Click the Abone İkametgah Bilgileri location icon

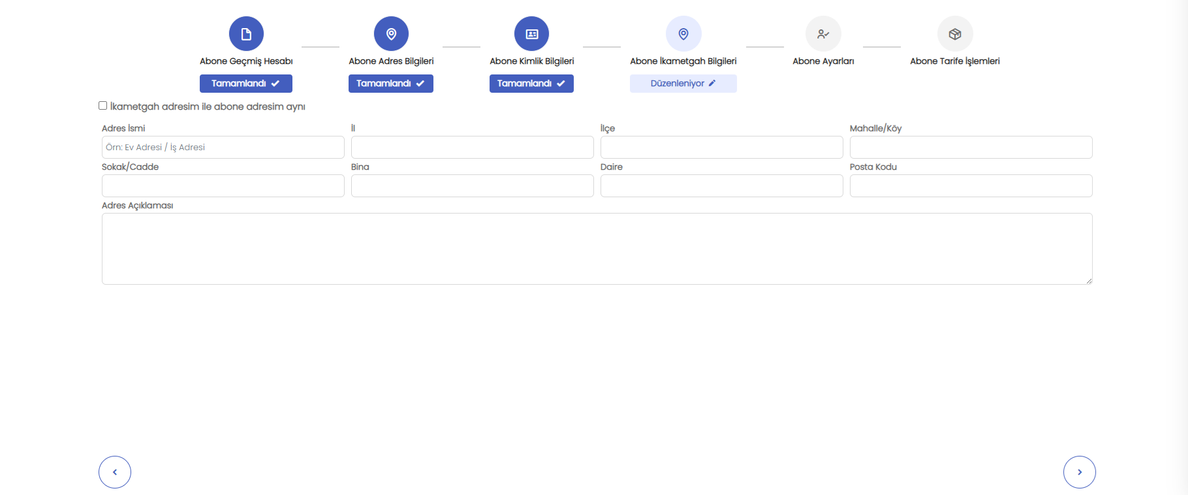683,34
